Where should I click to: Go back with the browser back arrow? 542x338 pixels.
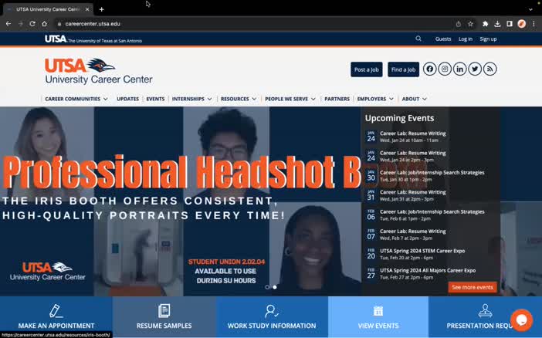(x=8, y=24)
